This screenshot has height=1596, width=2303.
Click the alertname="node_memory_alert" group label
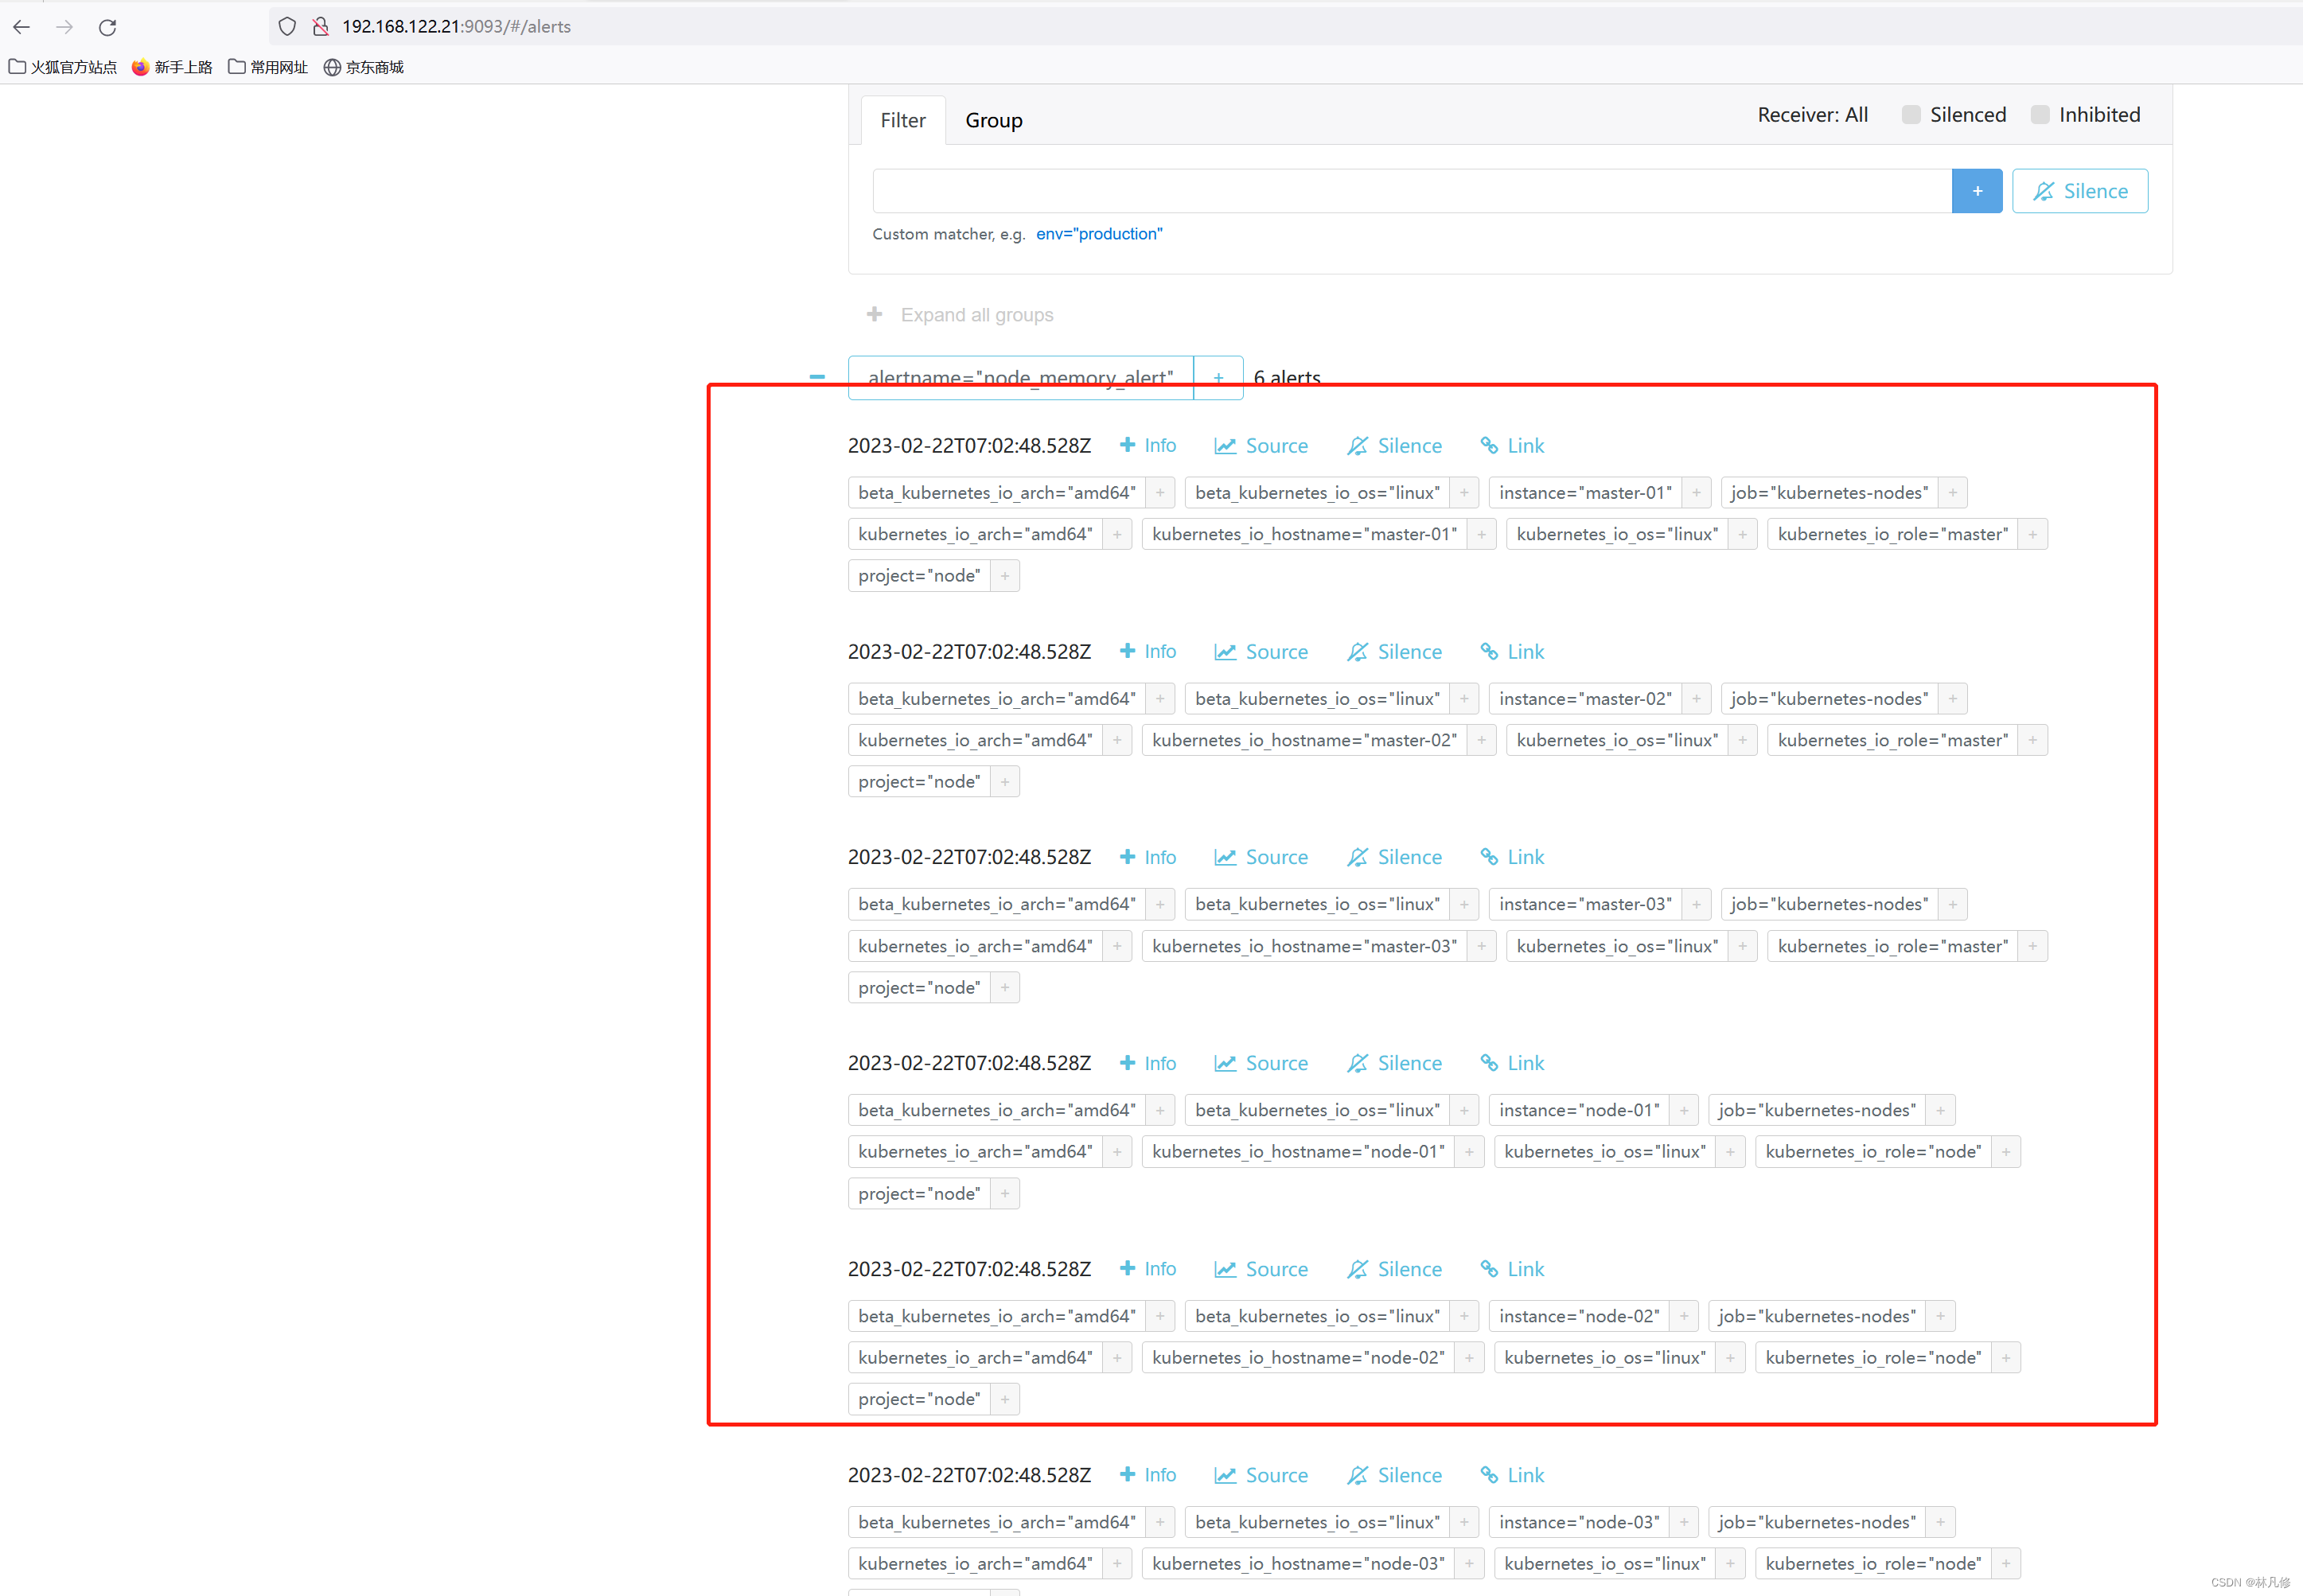click(1020, 378)
